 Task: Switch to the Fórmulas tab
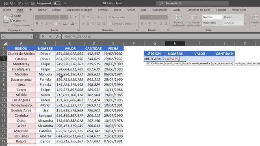click(103, 10)
